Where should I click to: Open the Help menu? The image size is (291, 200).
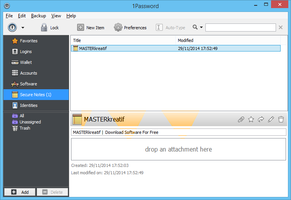[71, 16]
